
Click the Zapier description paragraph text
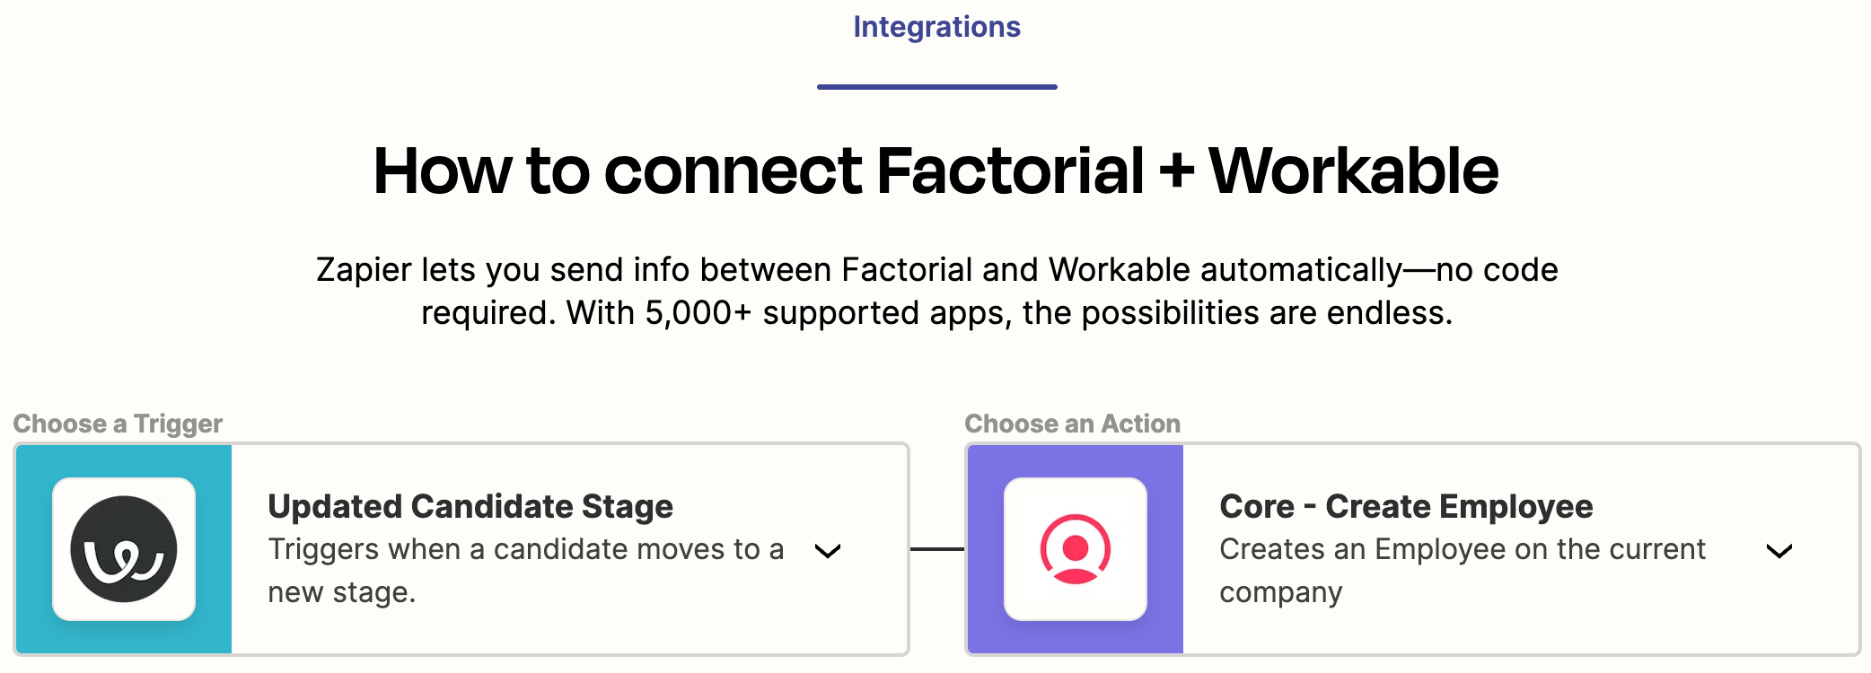point(936,291)
